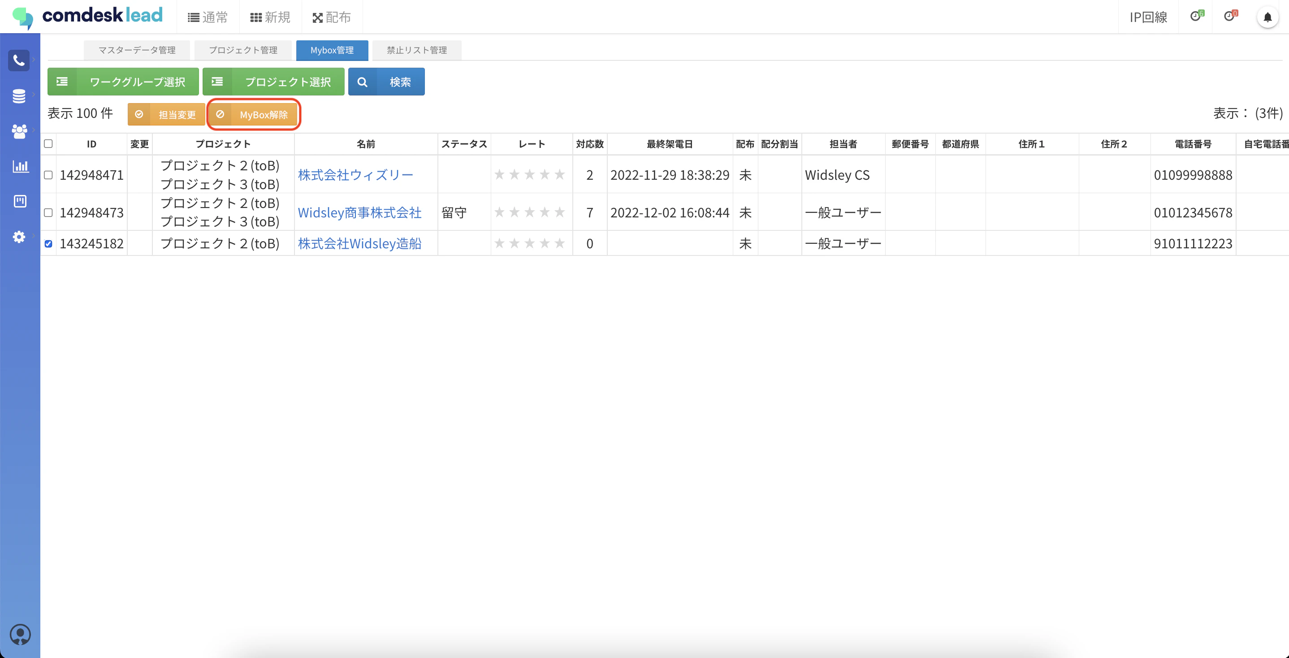The image size is (1289, 658).
Task: Click the 担当者 column header
Action: tap(843, 144)
